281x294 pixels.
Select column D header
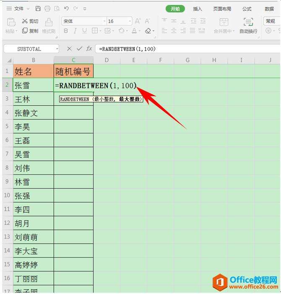point(107,60)
